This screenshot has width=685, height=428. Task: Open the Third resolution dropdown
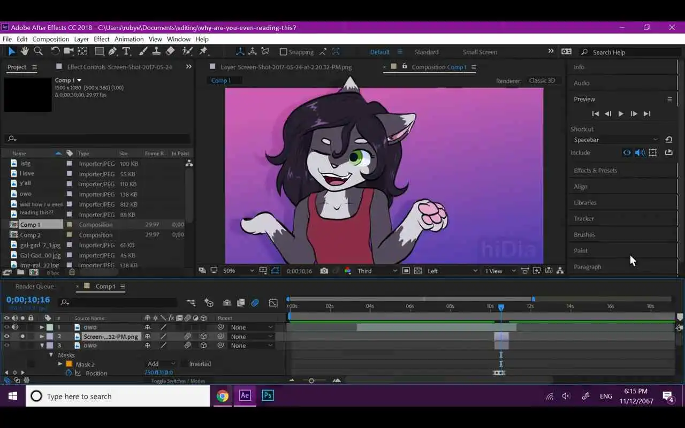coord(377,271)
